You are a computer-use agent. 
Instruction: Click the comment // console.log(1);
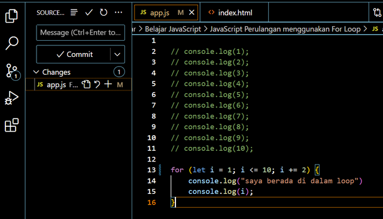[209, 51]
